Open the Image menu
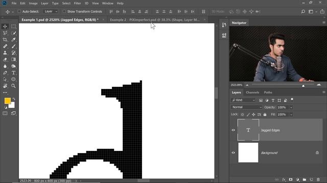Screen dimensions: 327x183 [x=33, y=4]
